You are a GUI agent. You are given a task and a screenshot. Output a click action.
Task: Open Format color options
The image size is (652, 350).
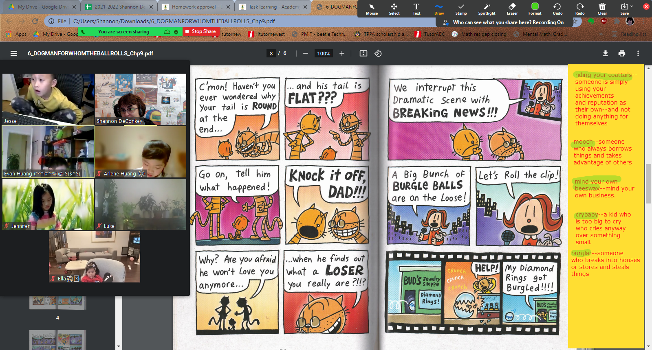535,9
